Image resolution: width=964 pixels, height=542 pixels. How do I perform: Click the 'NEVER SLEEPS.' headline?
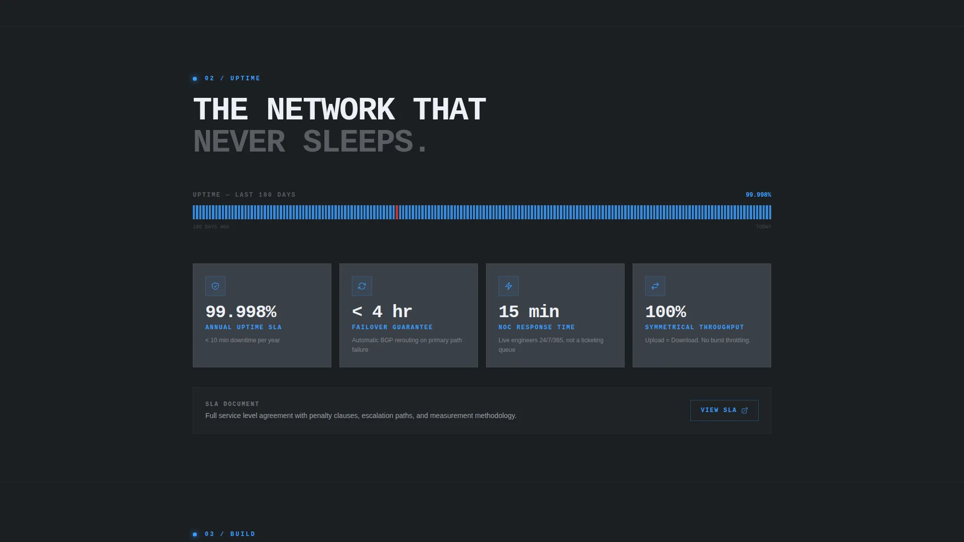point(310,142)
